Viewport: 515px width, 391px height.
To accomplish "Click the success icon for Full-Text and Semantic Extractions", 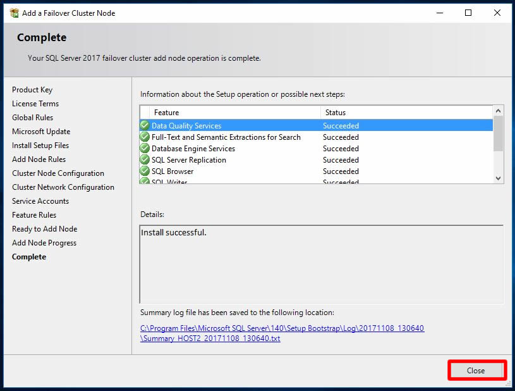I will click(x=145, y=137).
